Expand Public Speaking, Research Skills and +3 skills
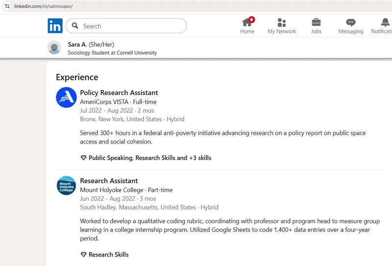Screen dimensions: 392x266 [150, 158]
